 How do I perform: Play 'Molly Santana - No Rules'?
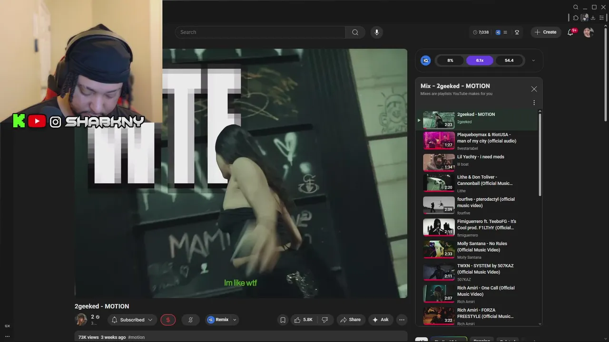tap(477, 250)
